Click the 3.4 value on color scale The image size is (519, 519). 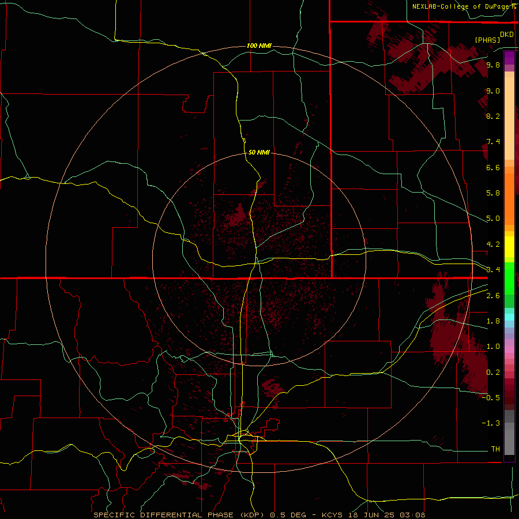493,269
